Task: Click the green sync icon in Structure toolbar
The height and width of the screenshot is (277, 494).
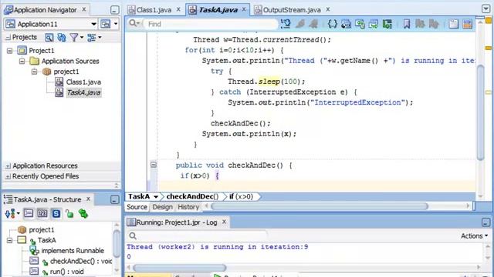Action: click(x=83, y=214)
